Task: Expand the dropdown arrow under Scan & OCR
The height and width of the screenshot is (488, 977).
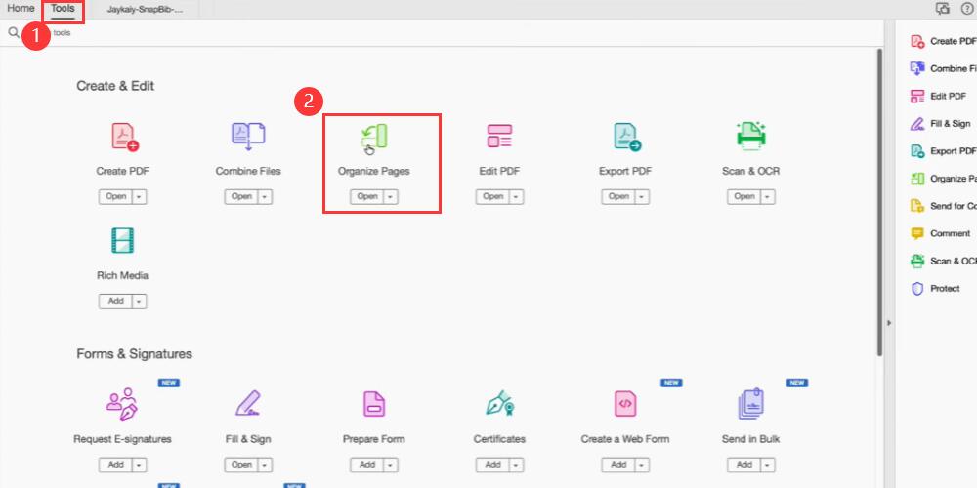Action: click(x=768, y=197)
